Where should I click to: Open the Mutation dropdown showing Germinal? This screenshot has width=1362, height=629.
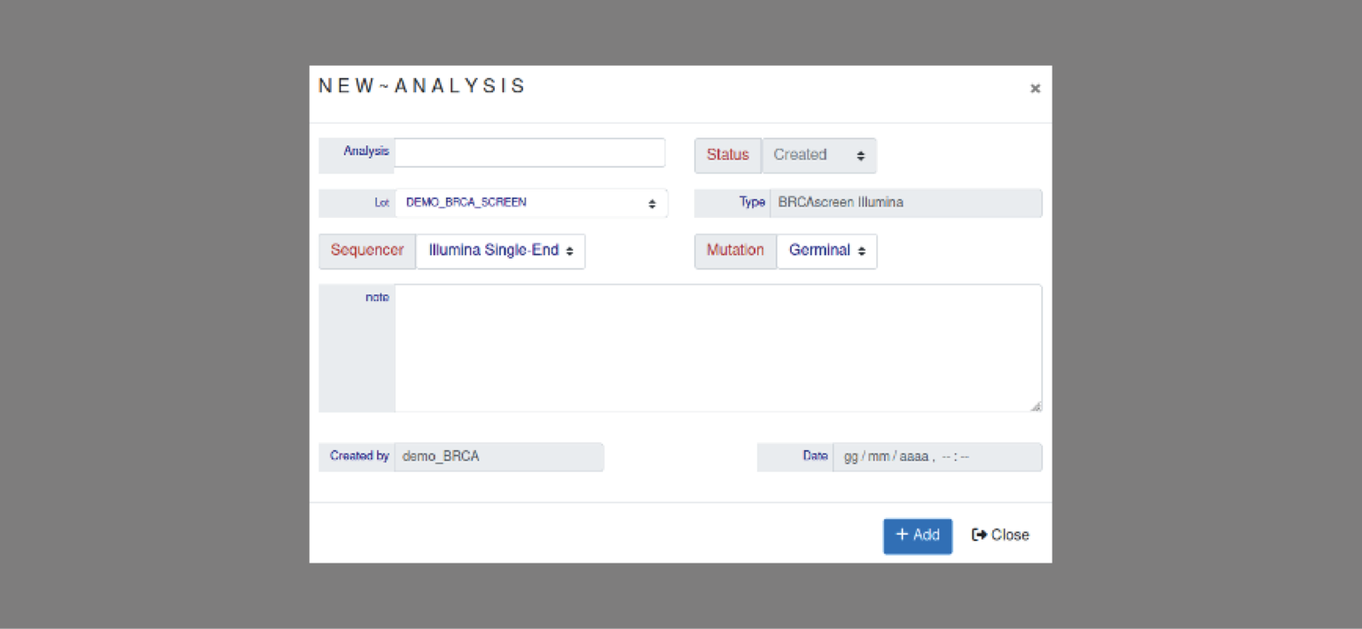click(826, 251)
